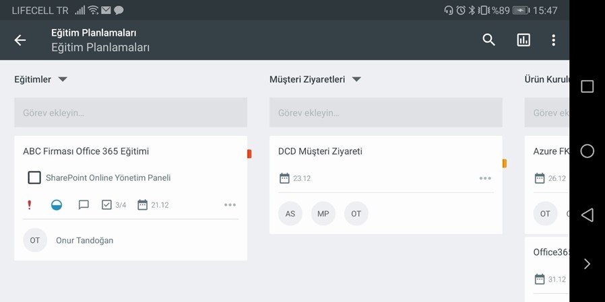Open ABC Firması Office 365 Eğitimi task
Viewport: 605px width, 302px height.
pyautogui.click(x=86, y=151)
